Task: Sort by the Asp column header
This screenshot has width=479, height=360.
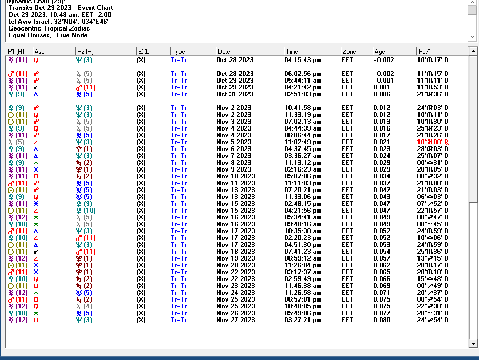Action: (x=54, y=51)
